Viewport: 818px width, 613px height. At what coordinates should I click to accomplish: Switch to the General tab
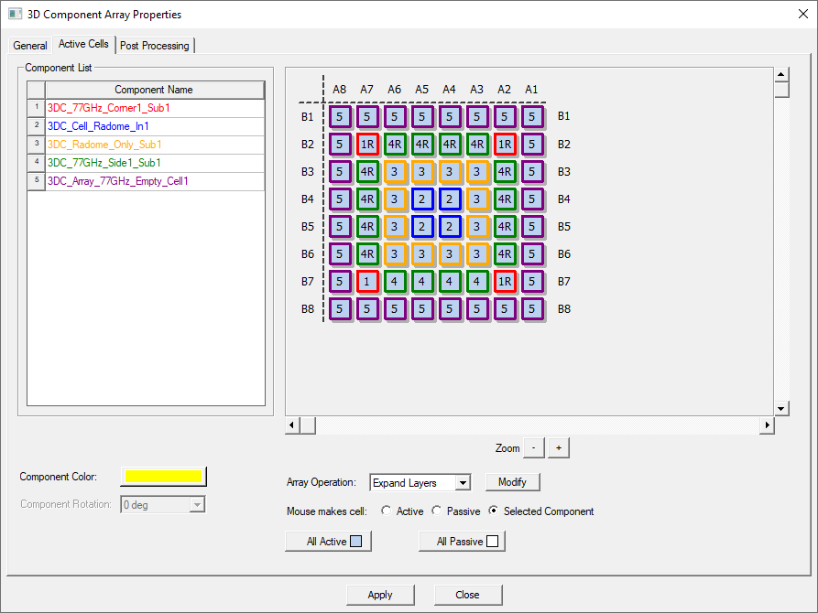[x=30, y=46]
